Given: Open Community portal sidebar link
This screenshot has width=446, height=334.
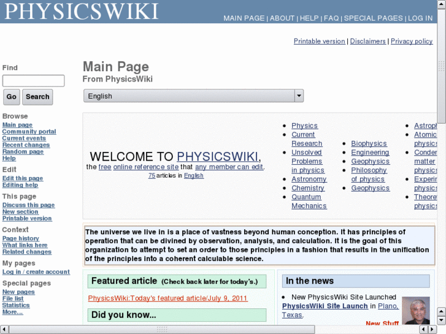Looking at the screenshot, I should pyautogui.click(x=29, y=131).
